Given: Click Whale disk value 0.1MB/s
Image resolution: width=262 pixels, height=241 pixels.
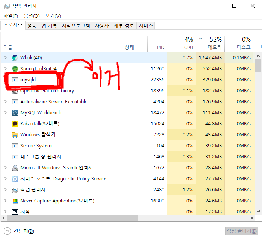Looking at the screenshot, I should pos(242,58).
